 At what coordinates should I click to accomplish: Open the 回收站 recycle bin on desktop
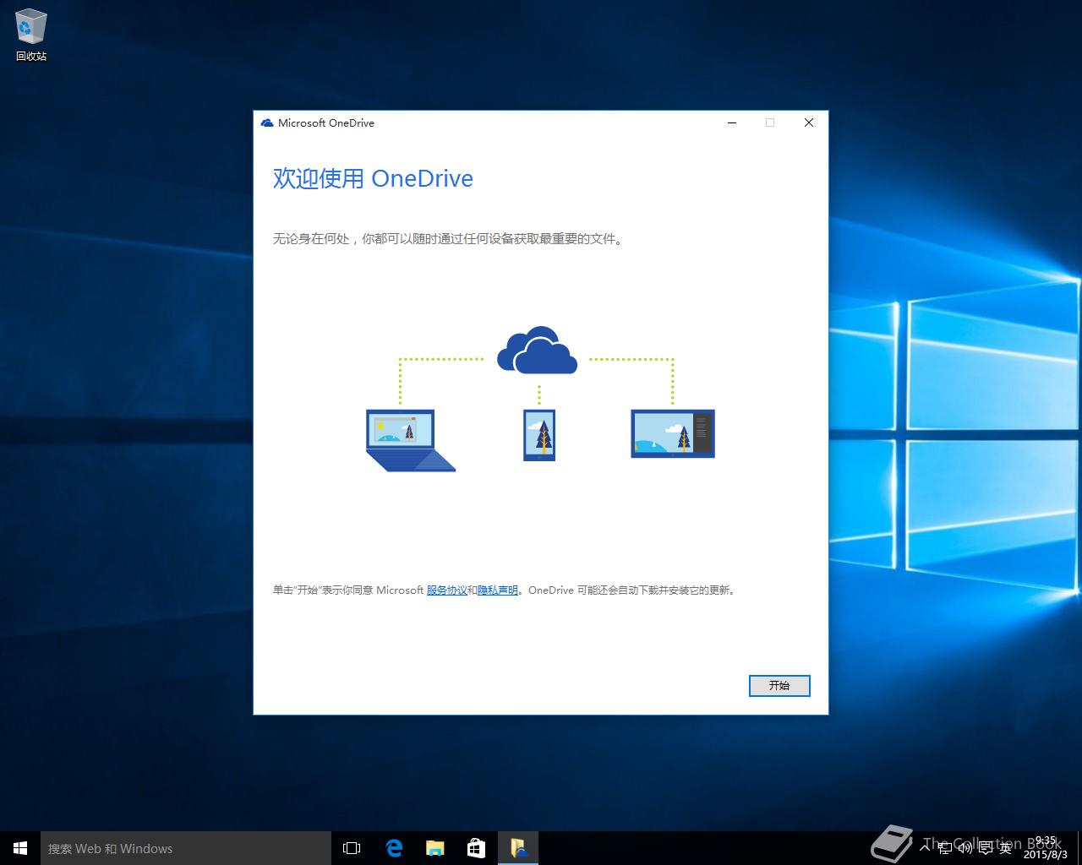pos(31,35)
